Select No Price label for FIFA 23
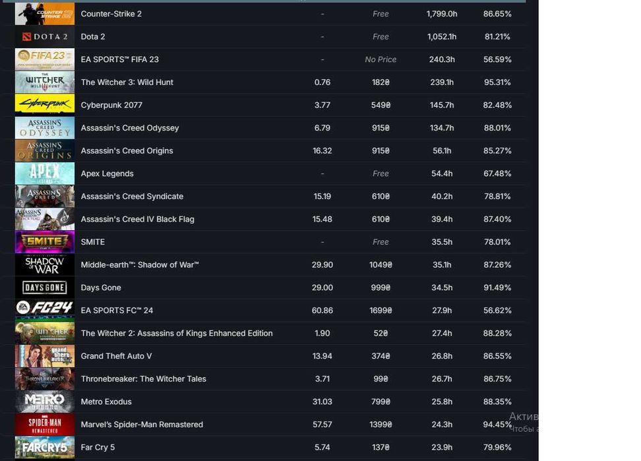Image resolution: width=641 pixels, height=461 pixels. click(381, 59)
